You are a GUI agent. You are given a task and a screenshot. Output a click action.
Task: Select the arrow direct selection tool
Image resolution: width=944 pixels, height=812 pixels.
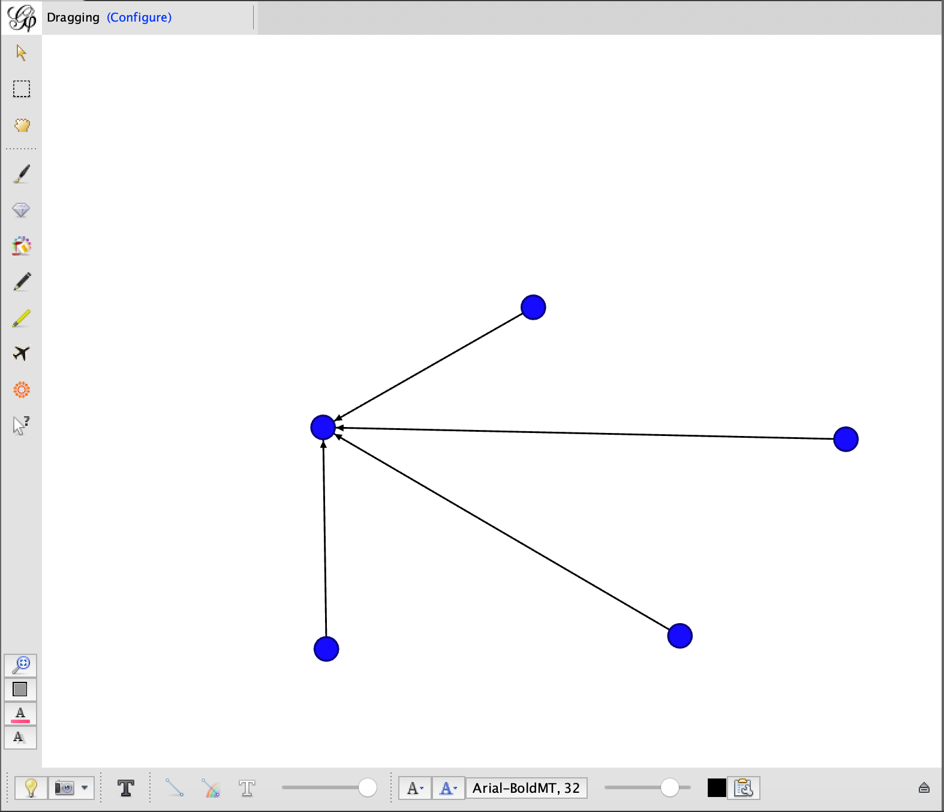(21, 53)
